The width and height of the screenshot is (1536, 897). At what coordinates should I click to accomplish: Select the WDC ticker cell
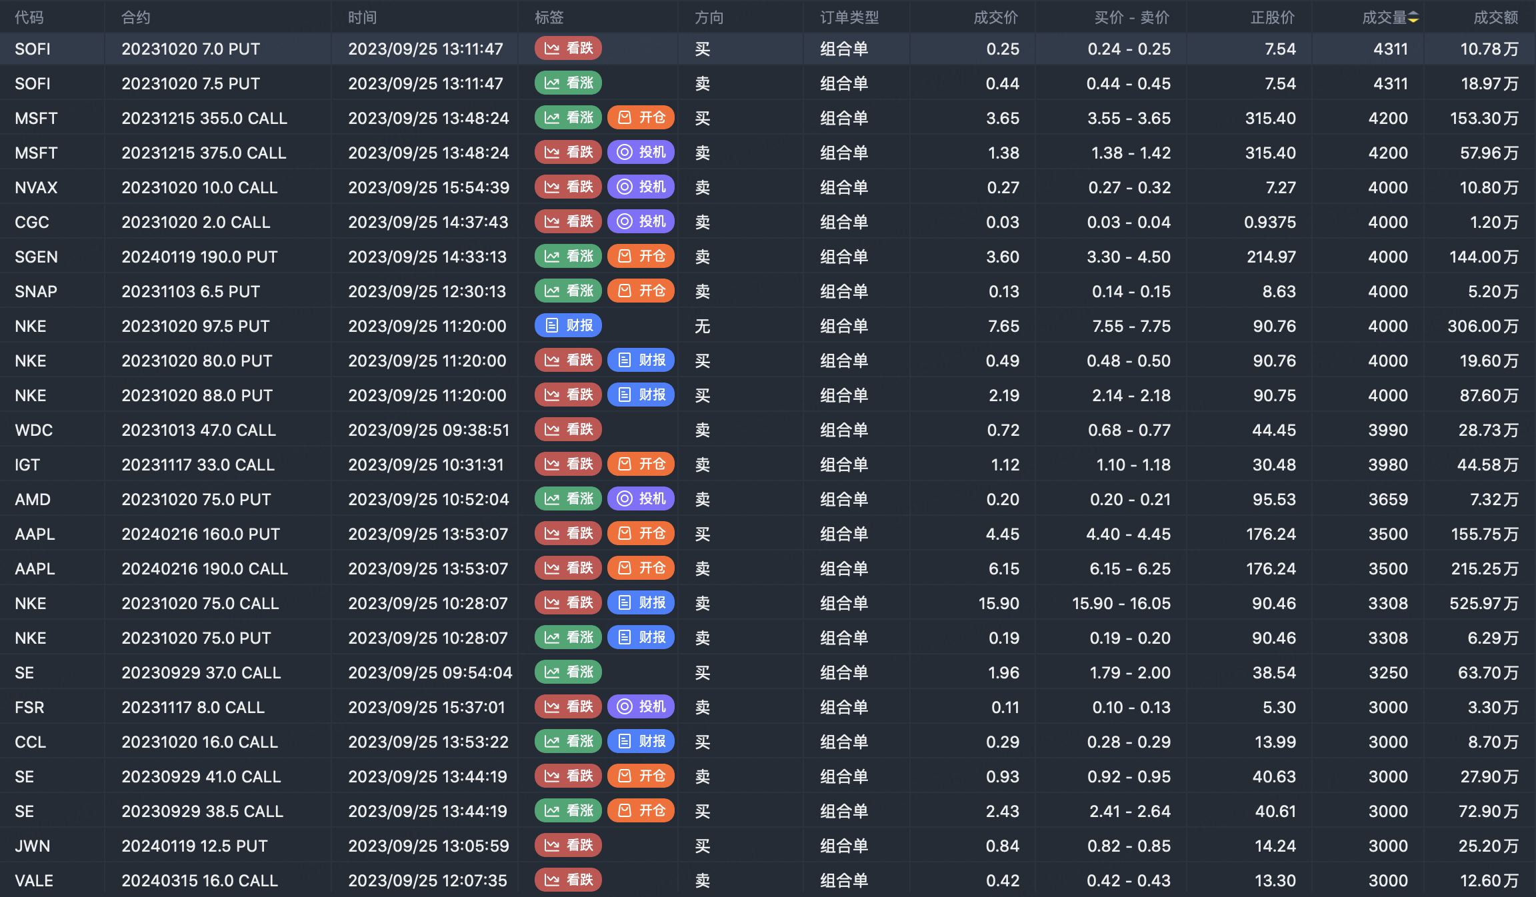[33, 430]
